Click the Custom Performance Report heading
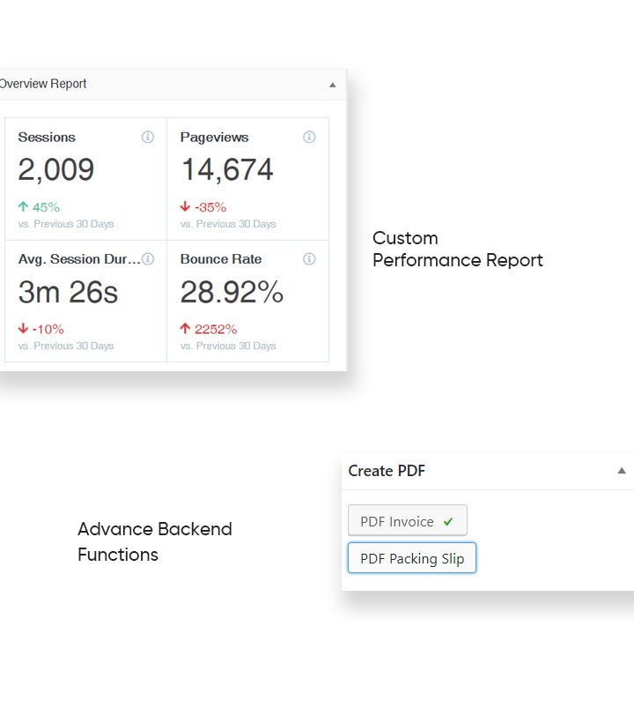Screen dimensions: 634x701 tap(457, 250)
